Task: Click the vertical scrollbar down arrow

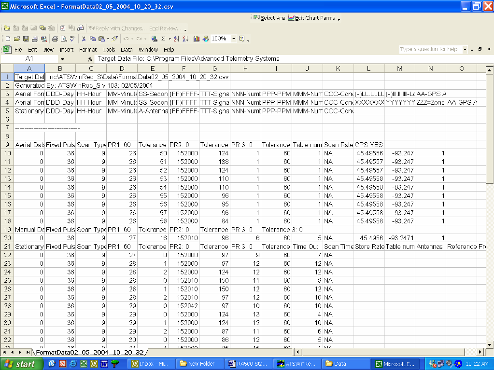Action: click(490, 343)
